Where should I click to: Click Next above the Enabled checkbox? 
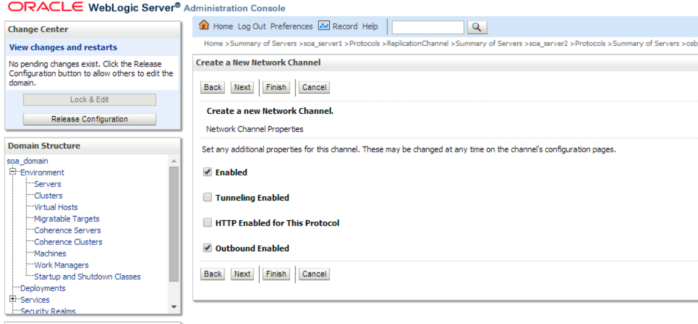(x=242, y=87)
